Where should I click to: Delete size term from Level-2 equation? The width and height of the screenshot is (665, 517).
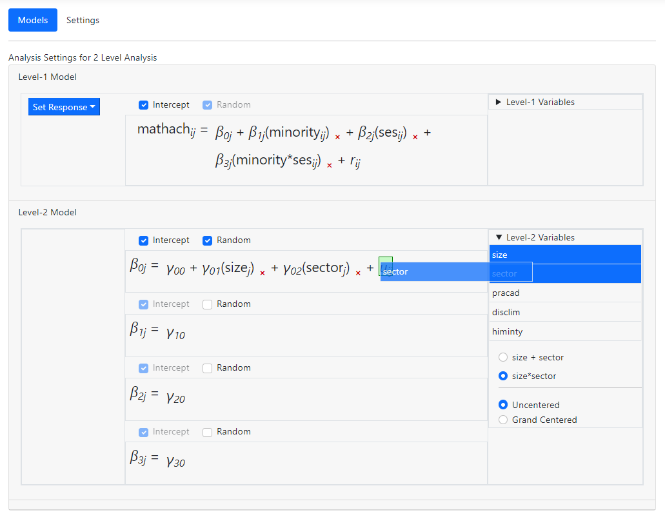point(263,273)
